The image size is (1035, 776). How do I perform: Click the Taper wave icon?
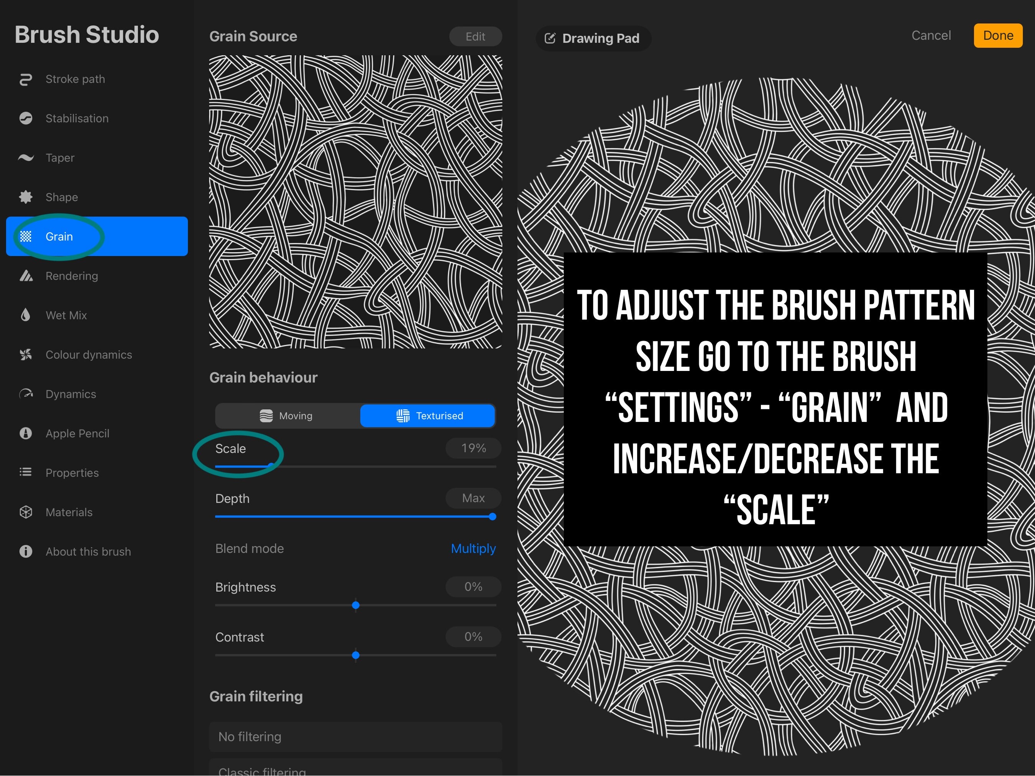click(x=26, y=157)
